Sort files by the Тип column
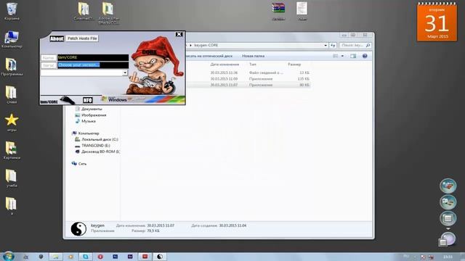Image resolution: width=465 pixels, height=261 pixels. click(x=253, y=65)
